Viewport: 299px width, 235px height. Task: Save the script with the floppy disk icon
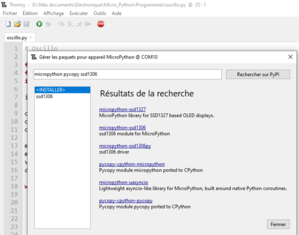(26, 24)
